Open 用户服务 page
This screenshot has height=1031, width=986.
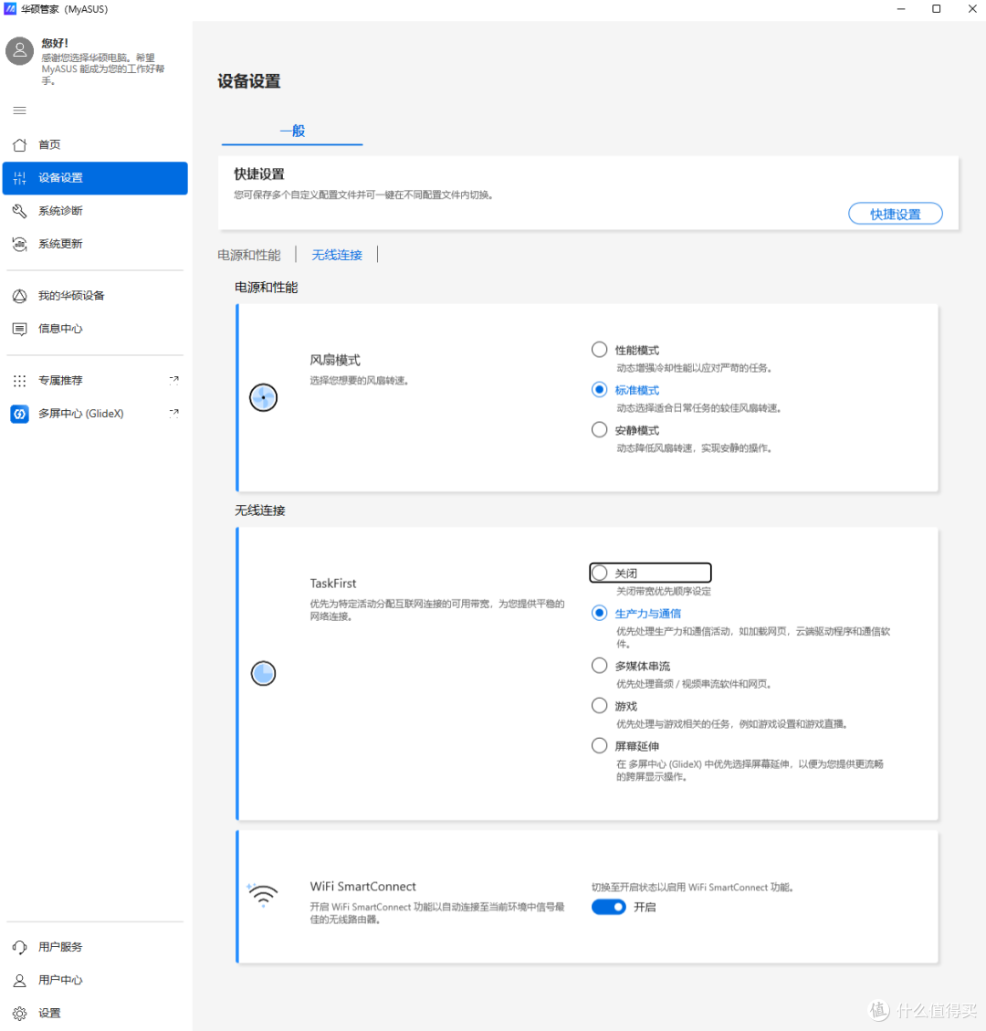(95, 947)
